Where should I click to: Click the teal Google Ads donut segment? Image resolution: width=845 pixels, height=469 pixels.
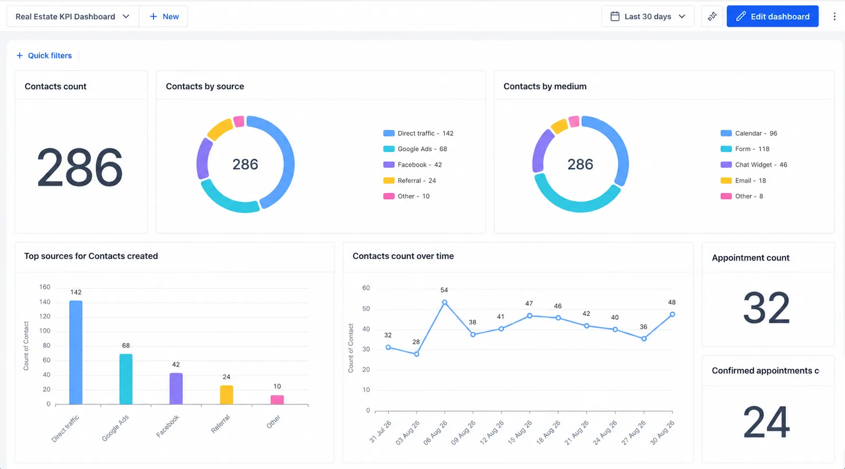[x=226, y=202]
